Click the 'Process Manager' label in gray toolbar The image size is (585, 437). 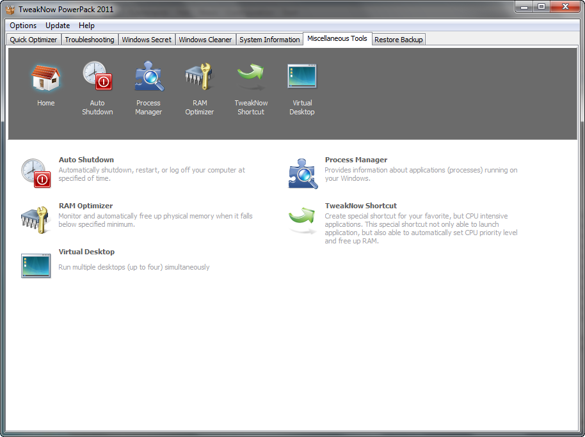coord(148,107)
